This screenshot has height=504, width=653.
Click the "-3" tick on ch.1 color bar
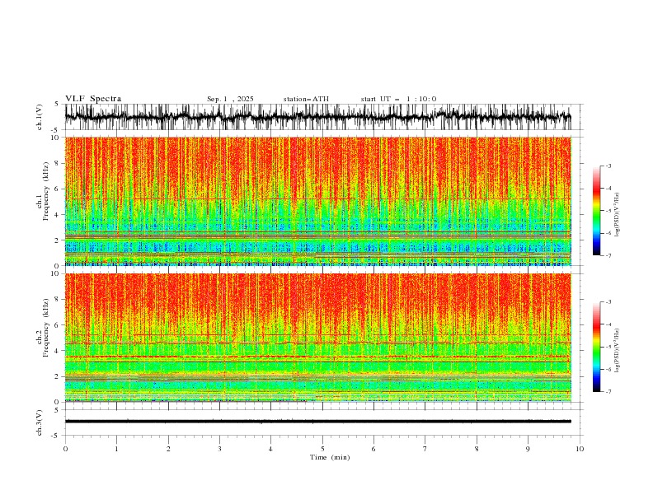click(x=608, y=166)
